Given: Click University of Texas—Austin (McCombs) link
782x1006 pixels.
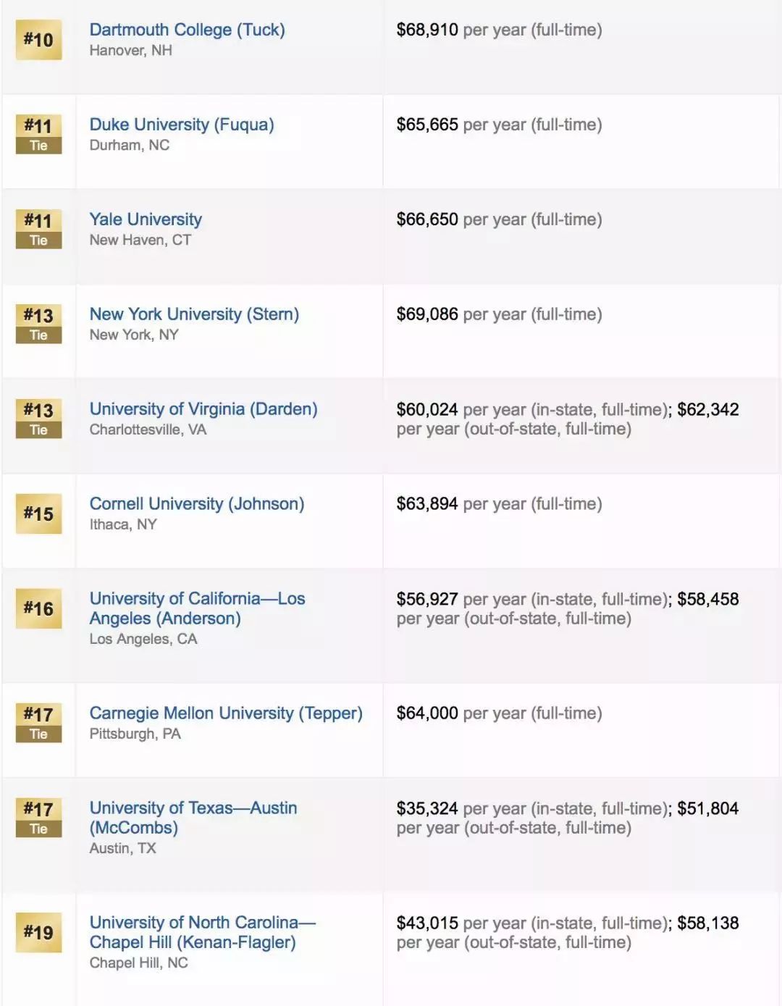Looking at the screenshot, I should coord(193,818).
